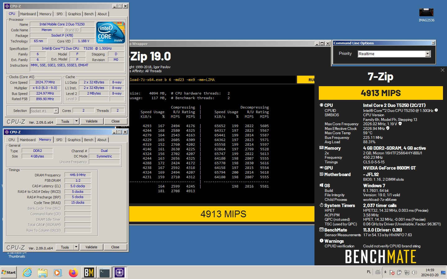Click the Windows OS icon in the BenchMate panel
447x279 pixels.
click(321, 185)
